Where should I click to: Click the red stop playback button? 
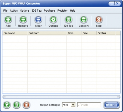pyautogui.click(x=26, y=105)
